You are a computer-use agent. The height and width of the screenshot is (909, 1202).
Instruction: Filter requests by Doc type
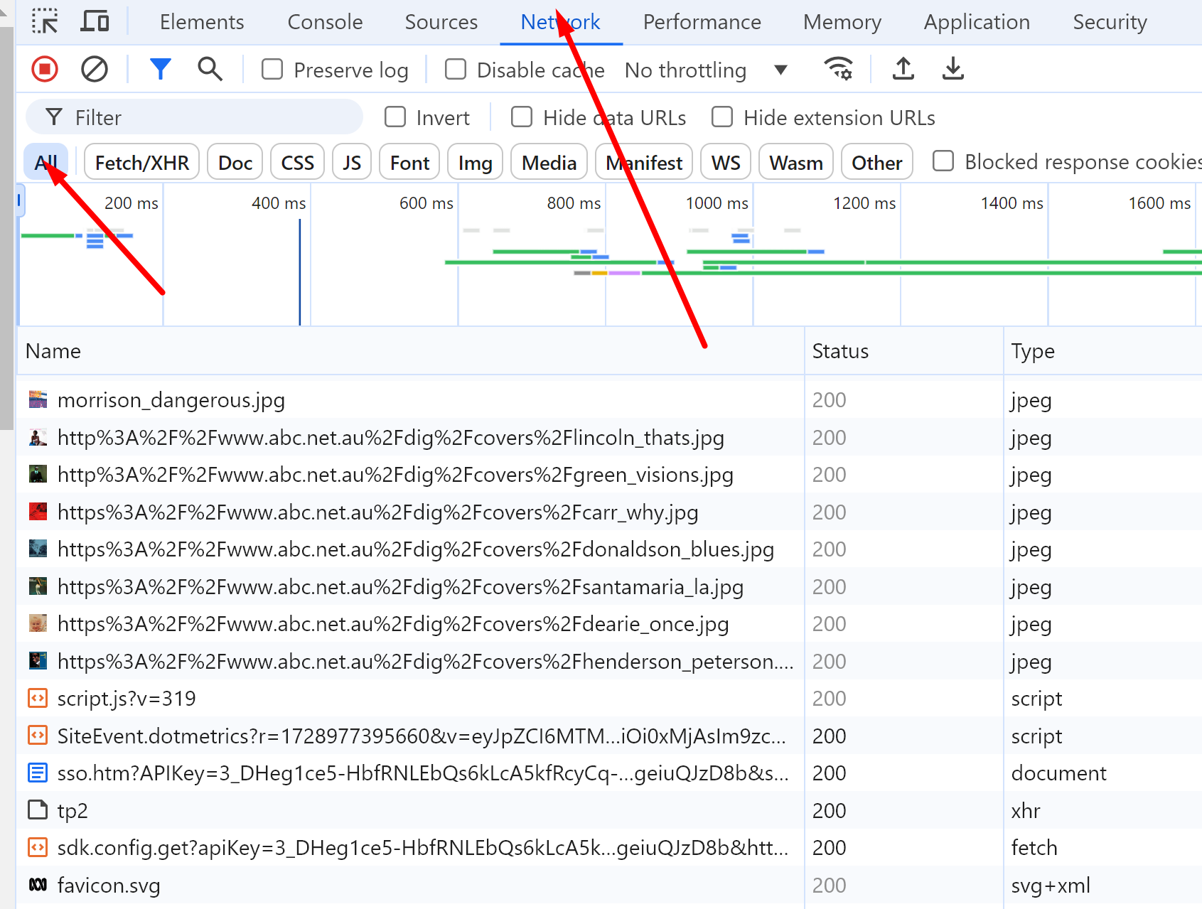click(x=235, y=163)
